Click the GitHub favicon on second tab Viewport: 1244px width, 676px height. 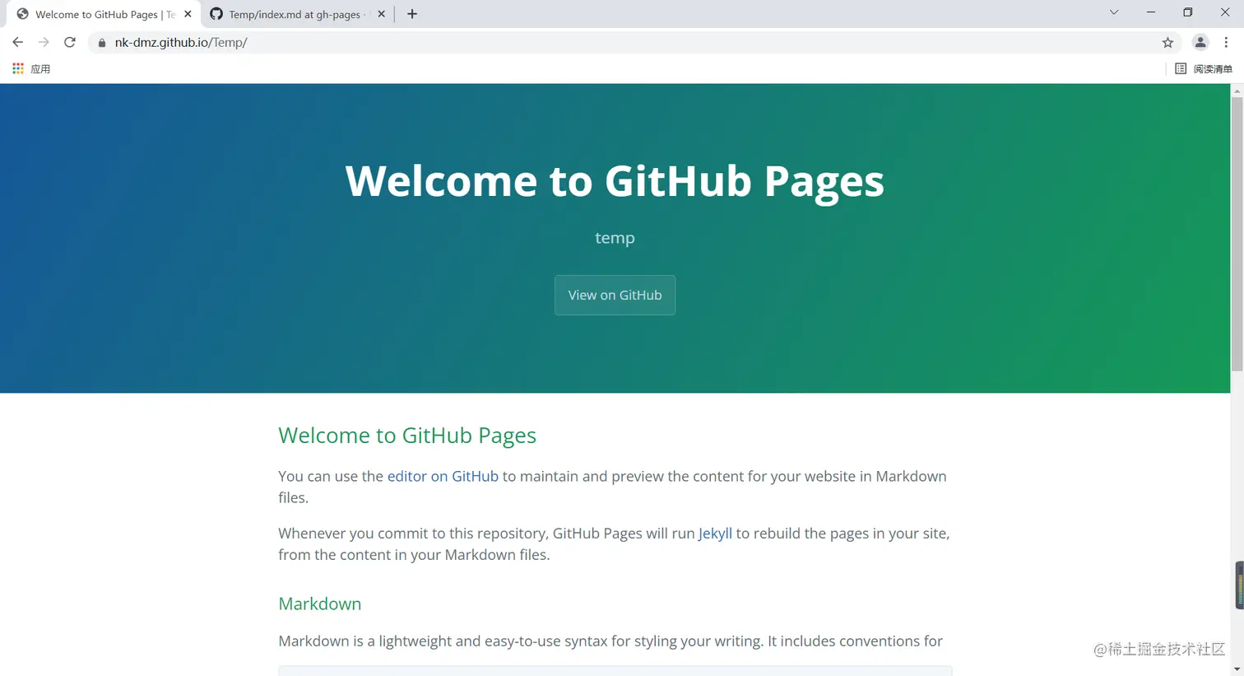click(x=216, y=14)
